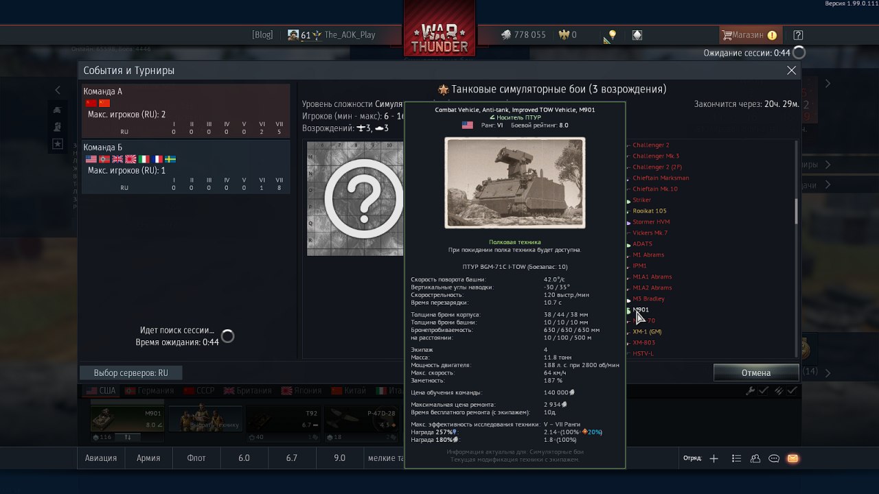Select Challenger 2 in vehicle list
The height and width of the screenshot is (494, 879).
click(650, 145)
